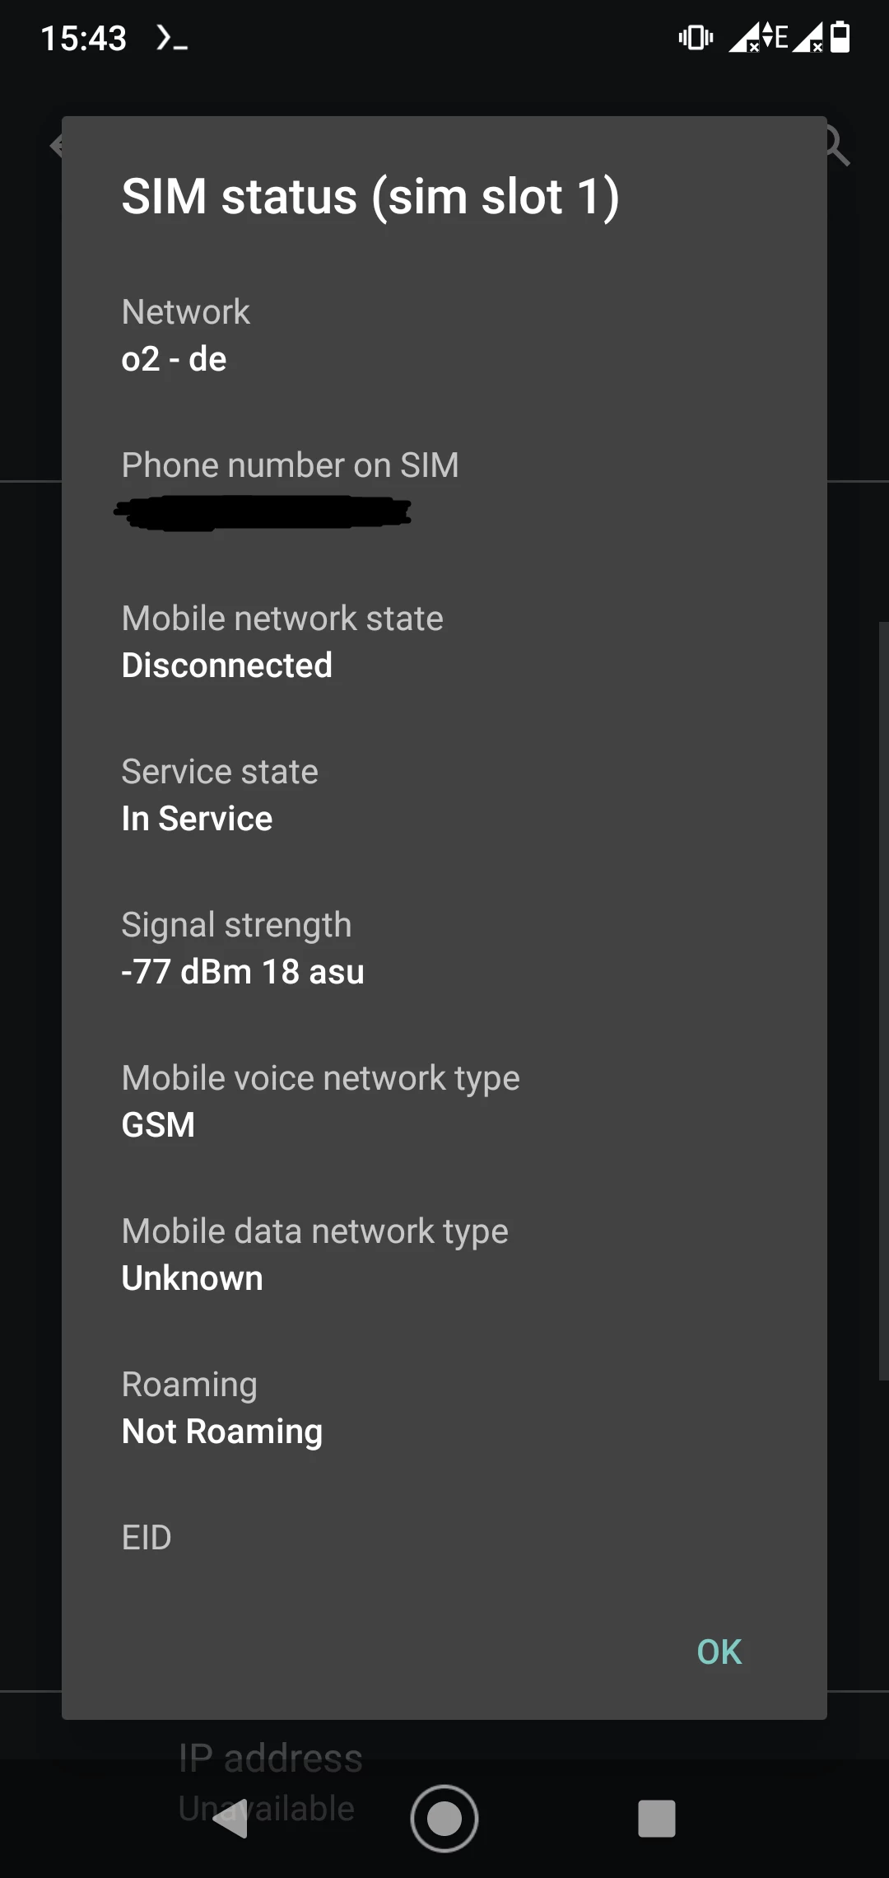Tap the recent apps square button

tap(656, 1819)
